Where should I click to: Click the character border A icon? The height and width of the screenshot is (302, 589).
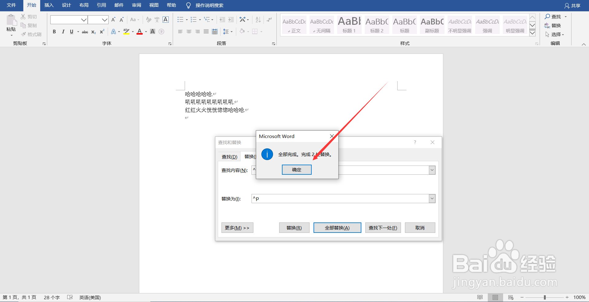pos(166,20)
